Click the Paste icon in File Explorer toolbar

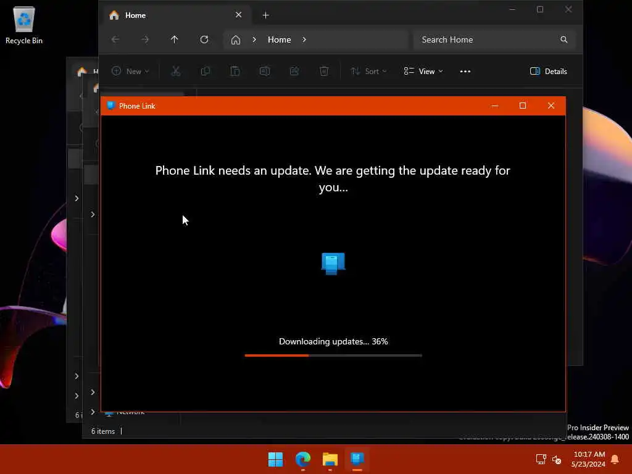235,72
